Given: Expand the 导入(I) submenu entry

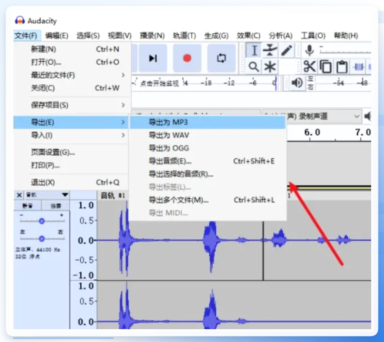Looking at the screenshot, I should (71, 135).
